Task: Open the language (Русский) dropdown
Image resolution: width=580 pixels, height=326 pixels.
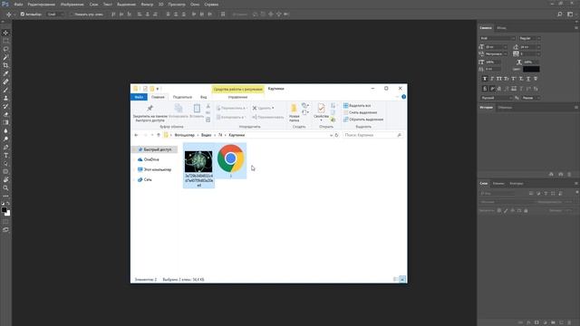Action: [x=497, y=98]
